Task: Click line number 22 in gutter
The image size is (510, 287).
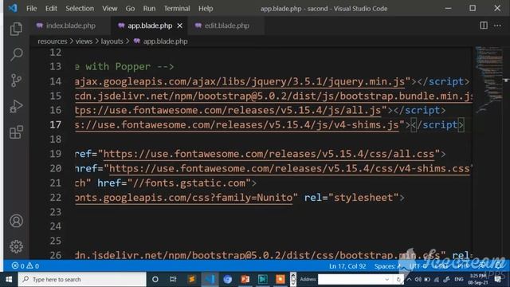Action: tap(55, 198)
